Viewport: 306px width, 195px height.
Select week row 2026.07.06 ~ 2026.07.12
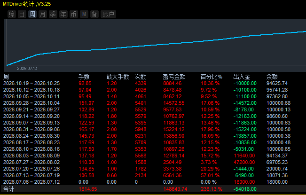(153, 182)
